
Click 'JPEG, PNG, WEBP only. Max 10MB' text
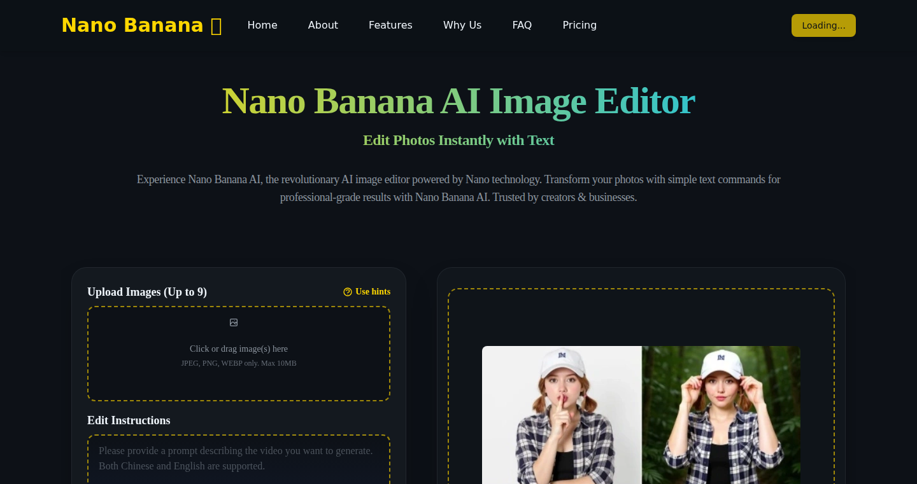(239, 363)
